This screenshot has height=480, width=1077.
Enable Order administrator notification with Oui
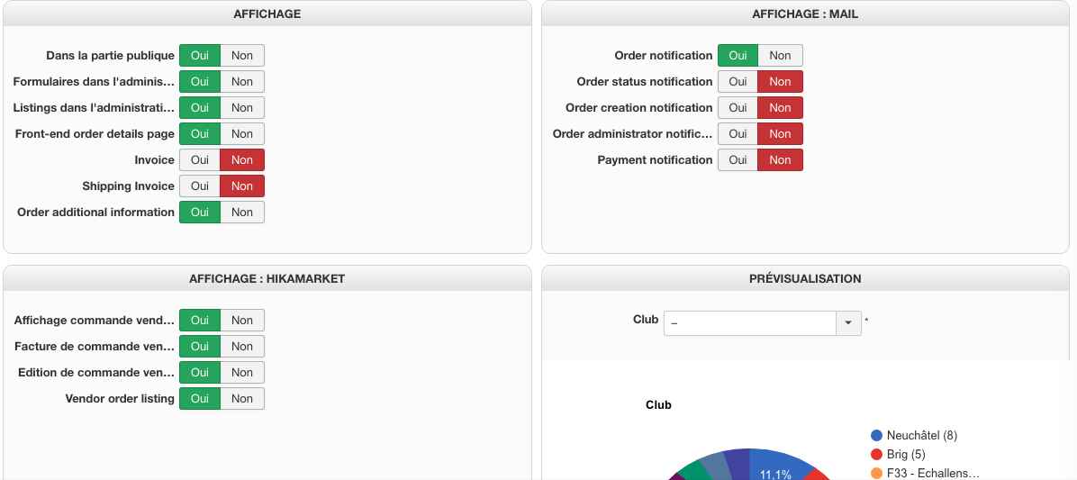(x=738, y=134)
